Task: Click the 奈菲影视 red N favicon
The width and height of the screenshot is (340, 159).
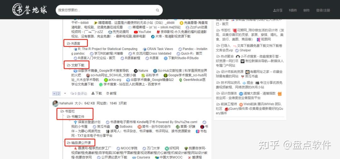Action: tap(158, 32)
